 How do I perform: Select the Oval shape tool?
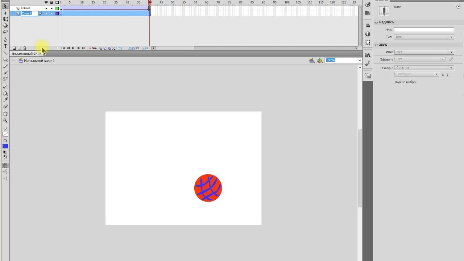click(x=5, y=59)
